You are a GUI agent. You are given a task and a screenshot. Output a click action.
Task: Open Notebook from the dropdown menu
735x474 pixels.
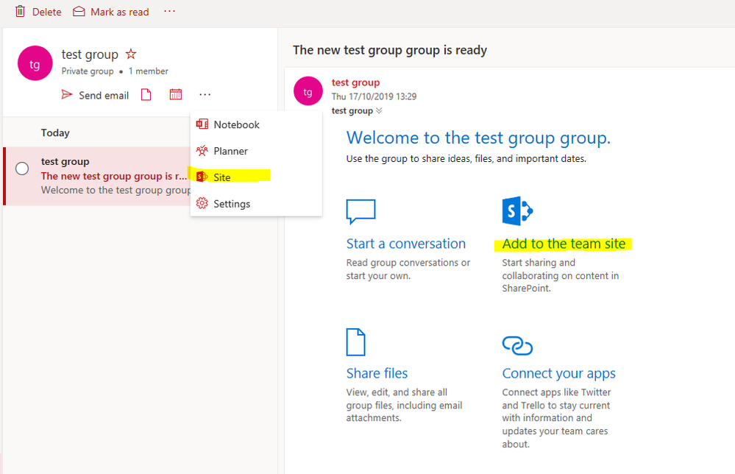[x=256, y=124]
